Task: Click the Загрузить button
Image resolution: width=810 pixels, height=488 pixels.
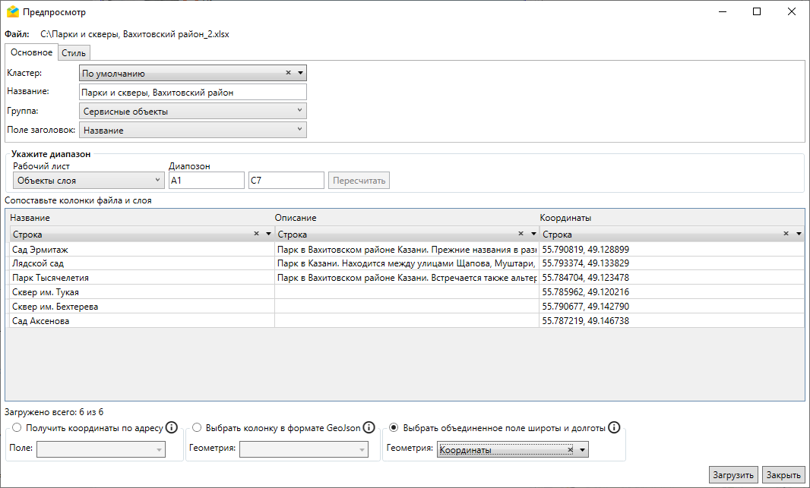Action: tap(733, 475)
